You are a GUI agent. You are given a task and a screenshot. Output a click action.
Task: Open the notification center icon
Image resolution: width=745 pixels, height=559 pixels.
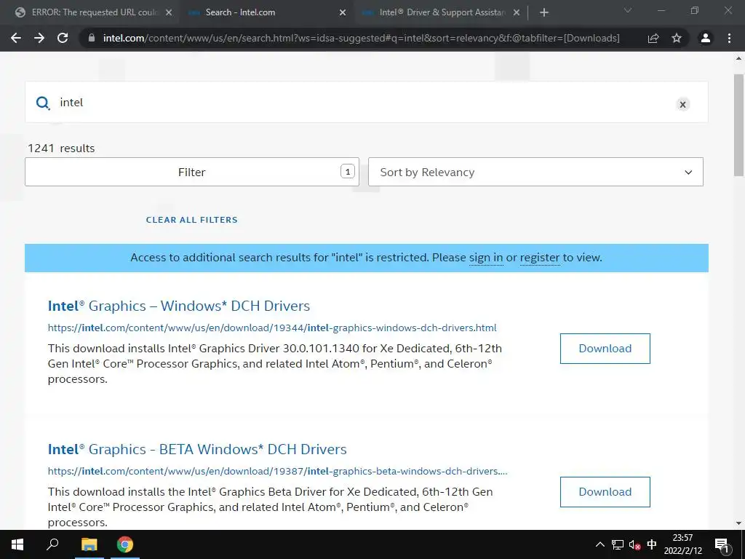(721, 544)
